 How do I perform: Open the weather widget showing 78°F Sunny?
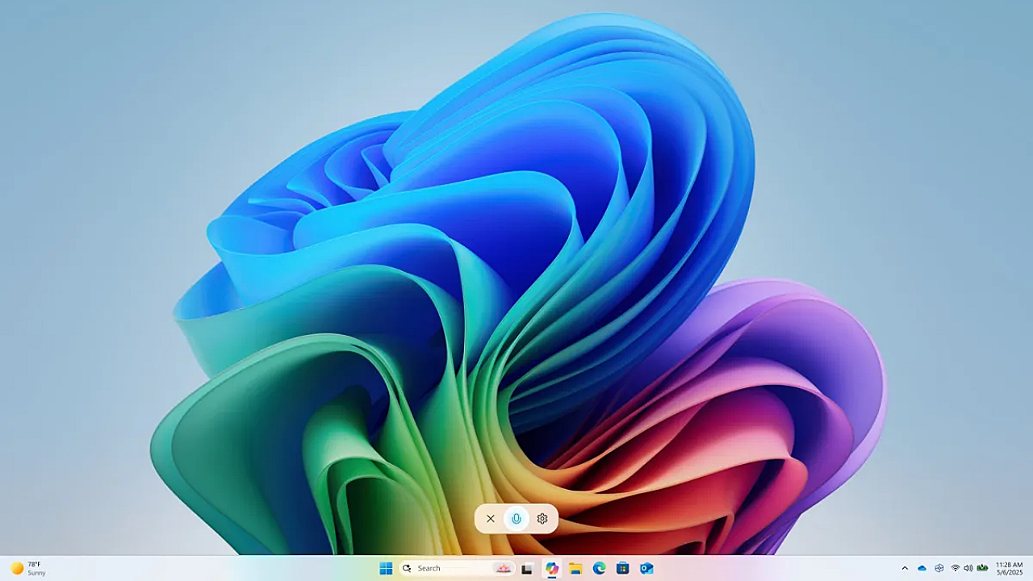point(28,568)
